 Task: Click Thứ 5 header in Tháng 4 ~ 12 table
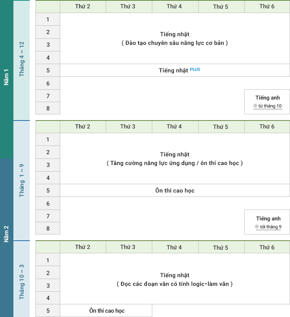[x=221, y=7]
